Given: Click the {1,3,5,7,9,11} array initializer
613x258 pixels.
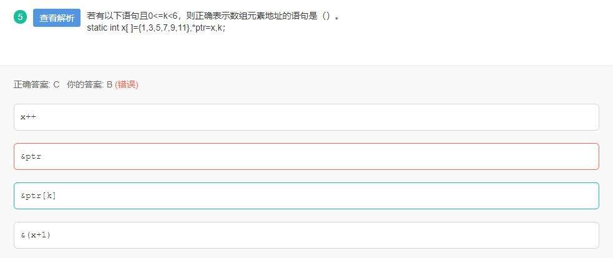Looking at the screenshot, I should click(x=164, y=28).
